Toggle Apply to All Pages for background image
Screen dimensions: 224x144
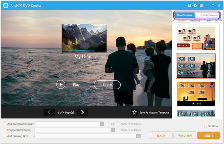pos(118,130)
